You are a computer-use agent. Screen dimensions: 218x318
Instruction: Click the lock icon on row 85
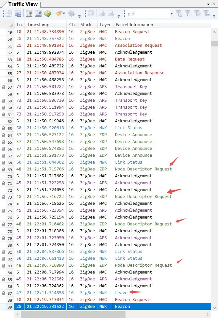point(4,279)
